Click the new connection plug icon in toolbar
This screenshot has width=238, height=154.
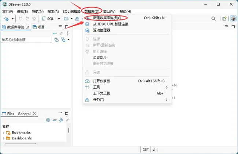point(6,19)
